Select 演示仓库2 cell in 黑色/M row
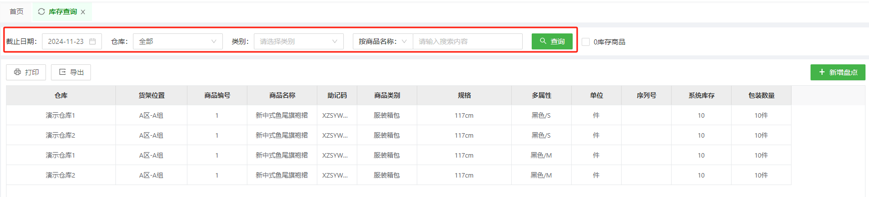The width and height of the screenshot is (869, 197). 60,175
